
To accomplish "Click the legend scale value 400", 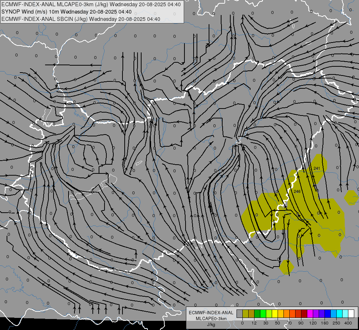I will (x=348, y=323).
